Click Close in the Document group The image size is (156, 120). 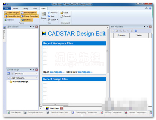click(x=64, y=13)
